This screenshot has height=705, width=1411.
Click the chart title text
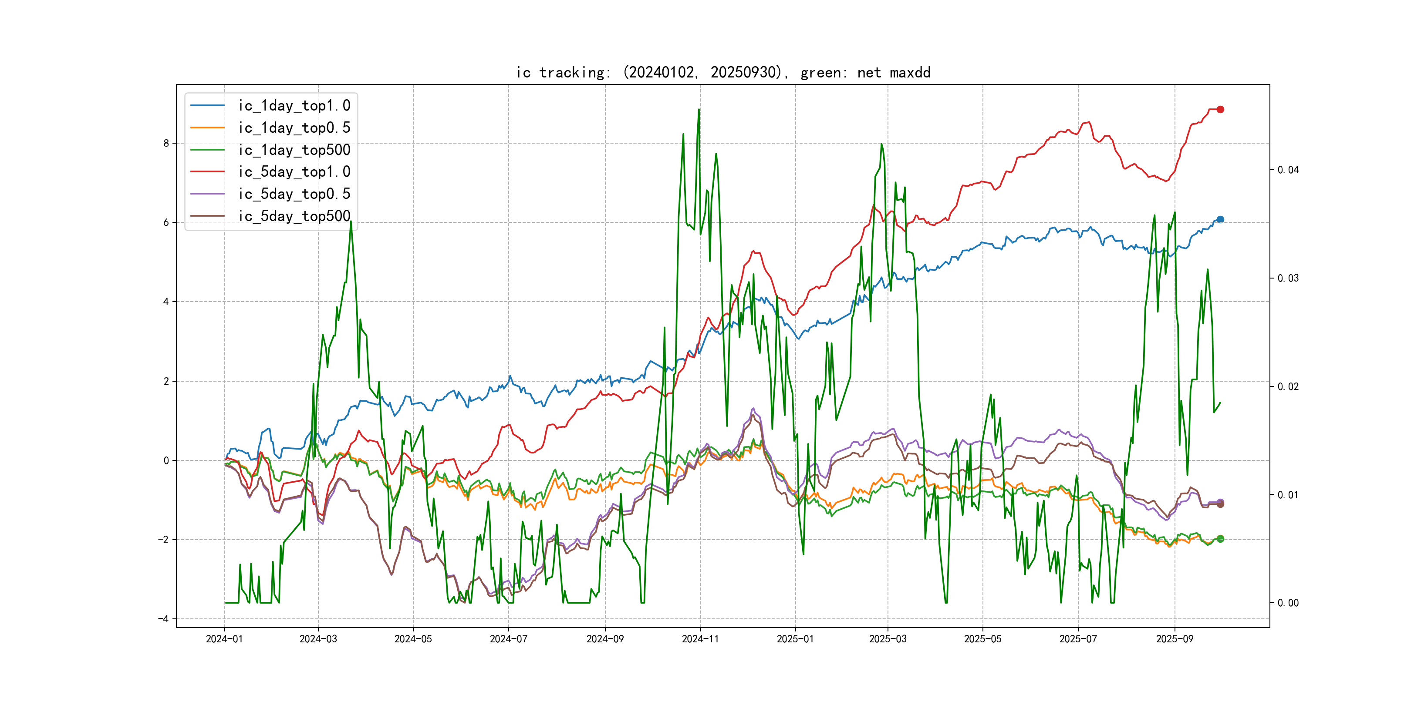point(723,72)
